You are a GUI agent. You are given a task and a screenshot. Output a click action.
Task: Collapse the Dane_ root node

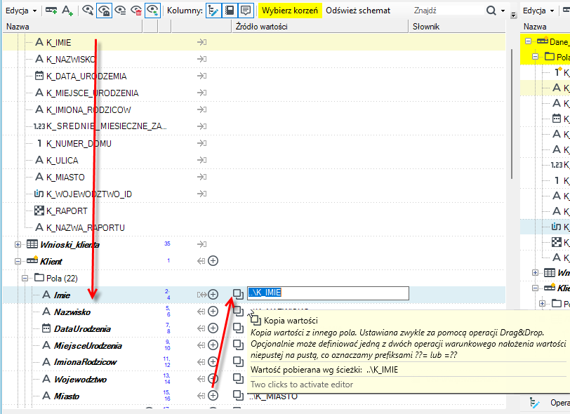(x=528, y=41)
